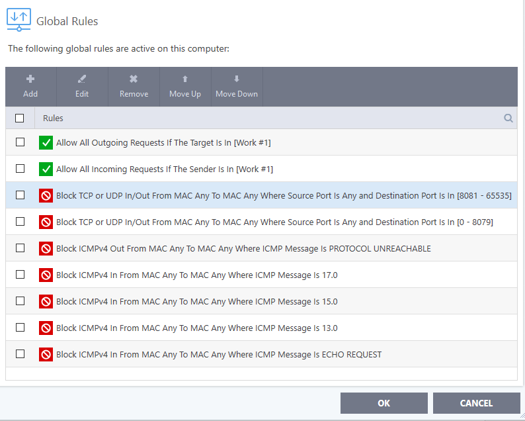Tick checkbox for ICMP Message 13.0 rule
The height and width of the screenshot is (421, 525).
pos(20,328)
